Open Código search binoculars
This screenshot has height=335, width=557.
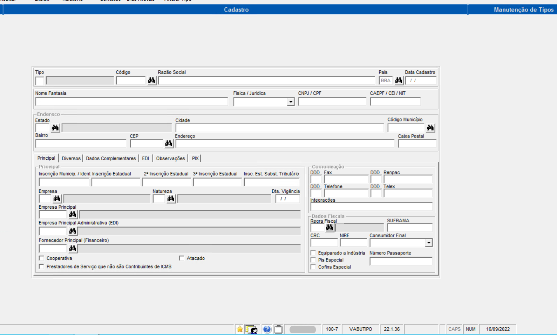pos(151,81)
